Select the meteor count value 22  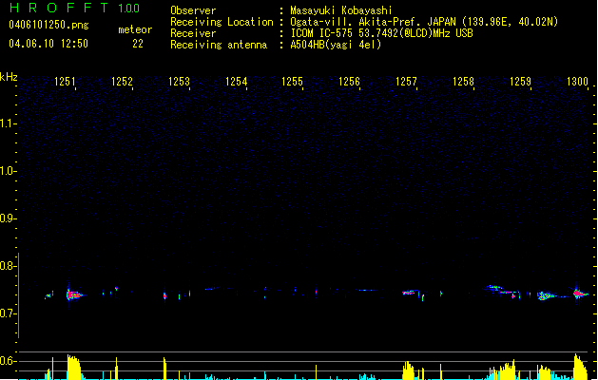[x=138, y=44]
